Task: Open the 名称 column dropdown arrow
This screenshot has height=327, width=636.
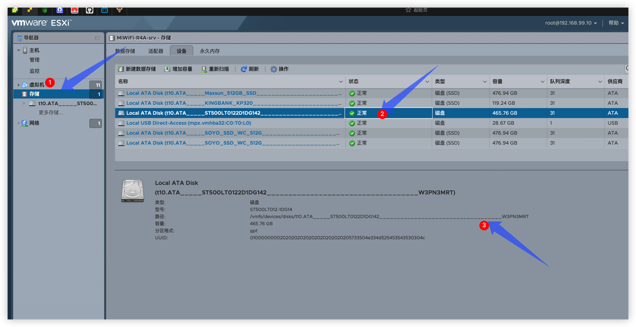Action: pyautogui.click(x=341, y=82)
